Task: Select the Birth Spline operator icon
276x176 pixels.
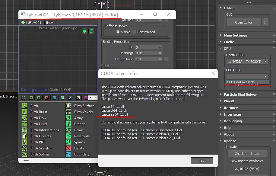Action: pyautogui.click(x=24, y=154)
